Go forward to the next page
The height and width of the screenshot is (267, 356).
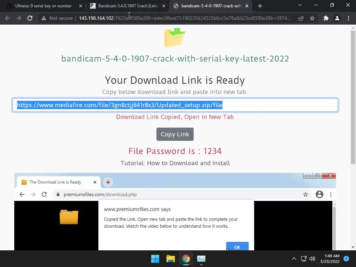pos(19,18)
